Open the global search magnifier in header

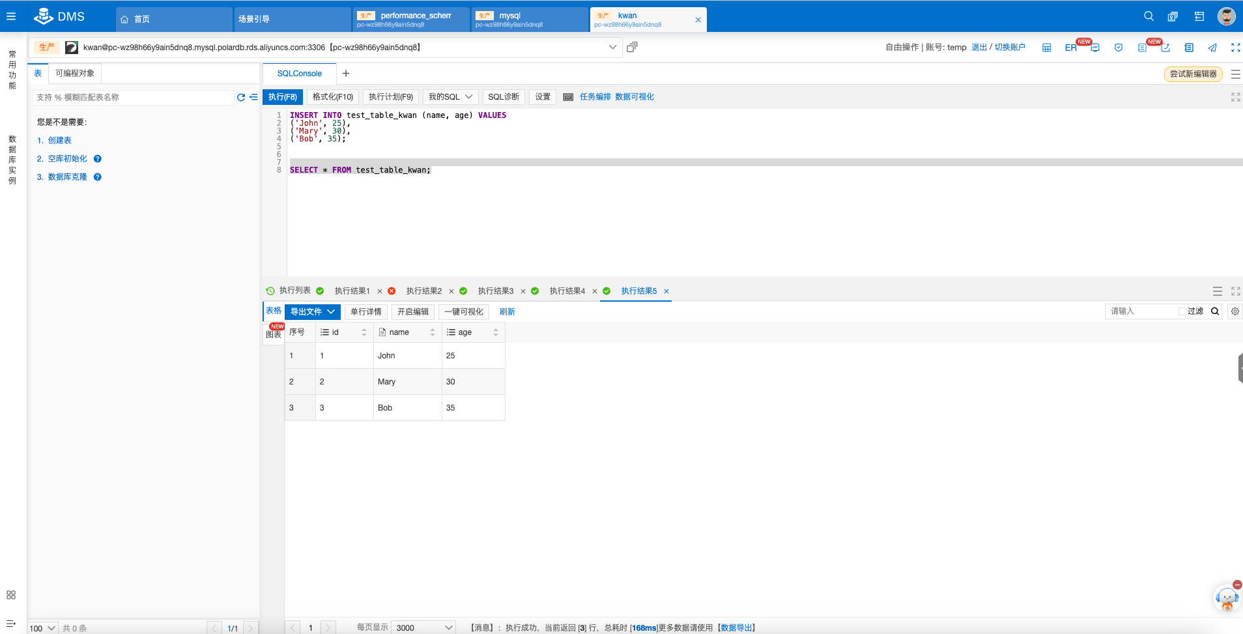(1149, 16)
